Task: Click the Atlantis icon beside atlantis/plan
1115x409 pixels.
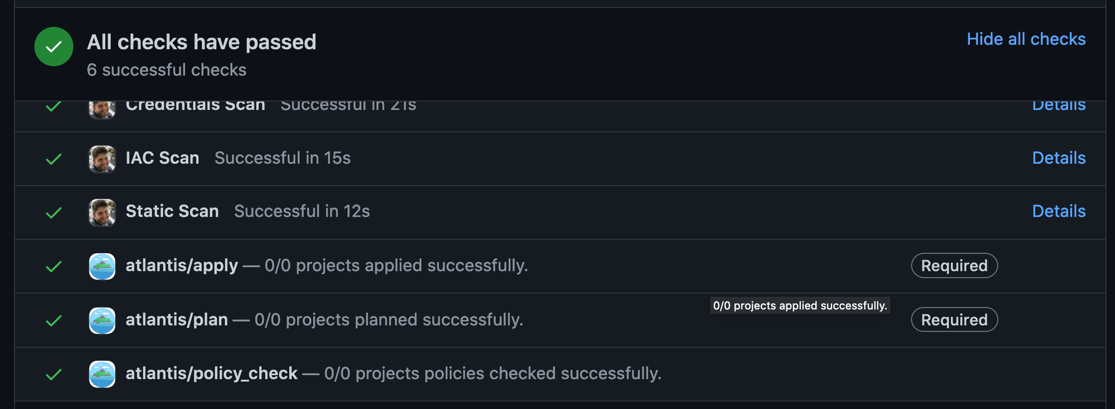Action: point(102,320)
